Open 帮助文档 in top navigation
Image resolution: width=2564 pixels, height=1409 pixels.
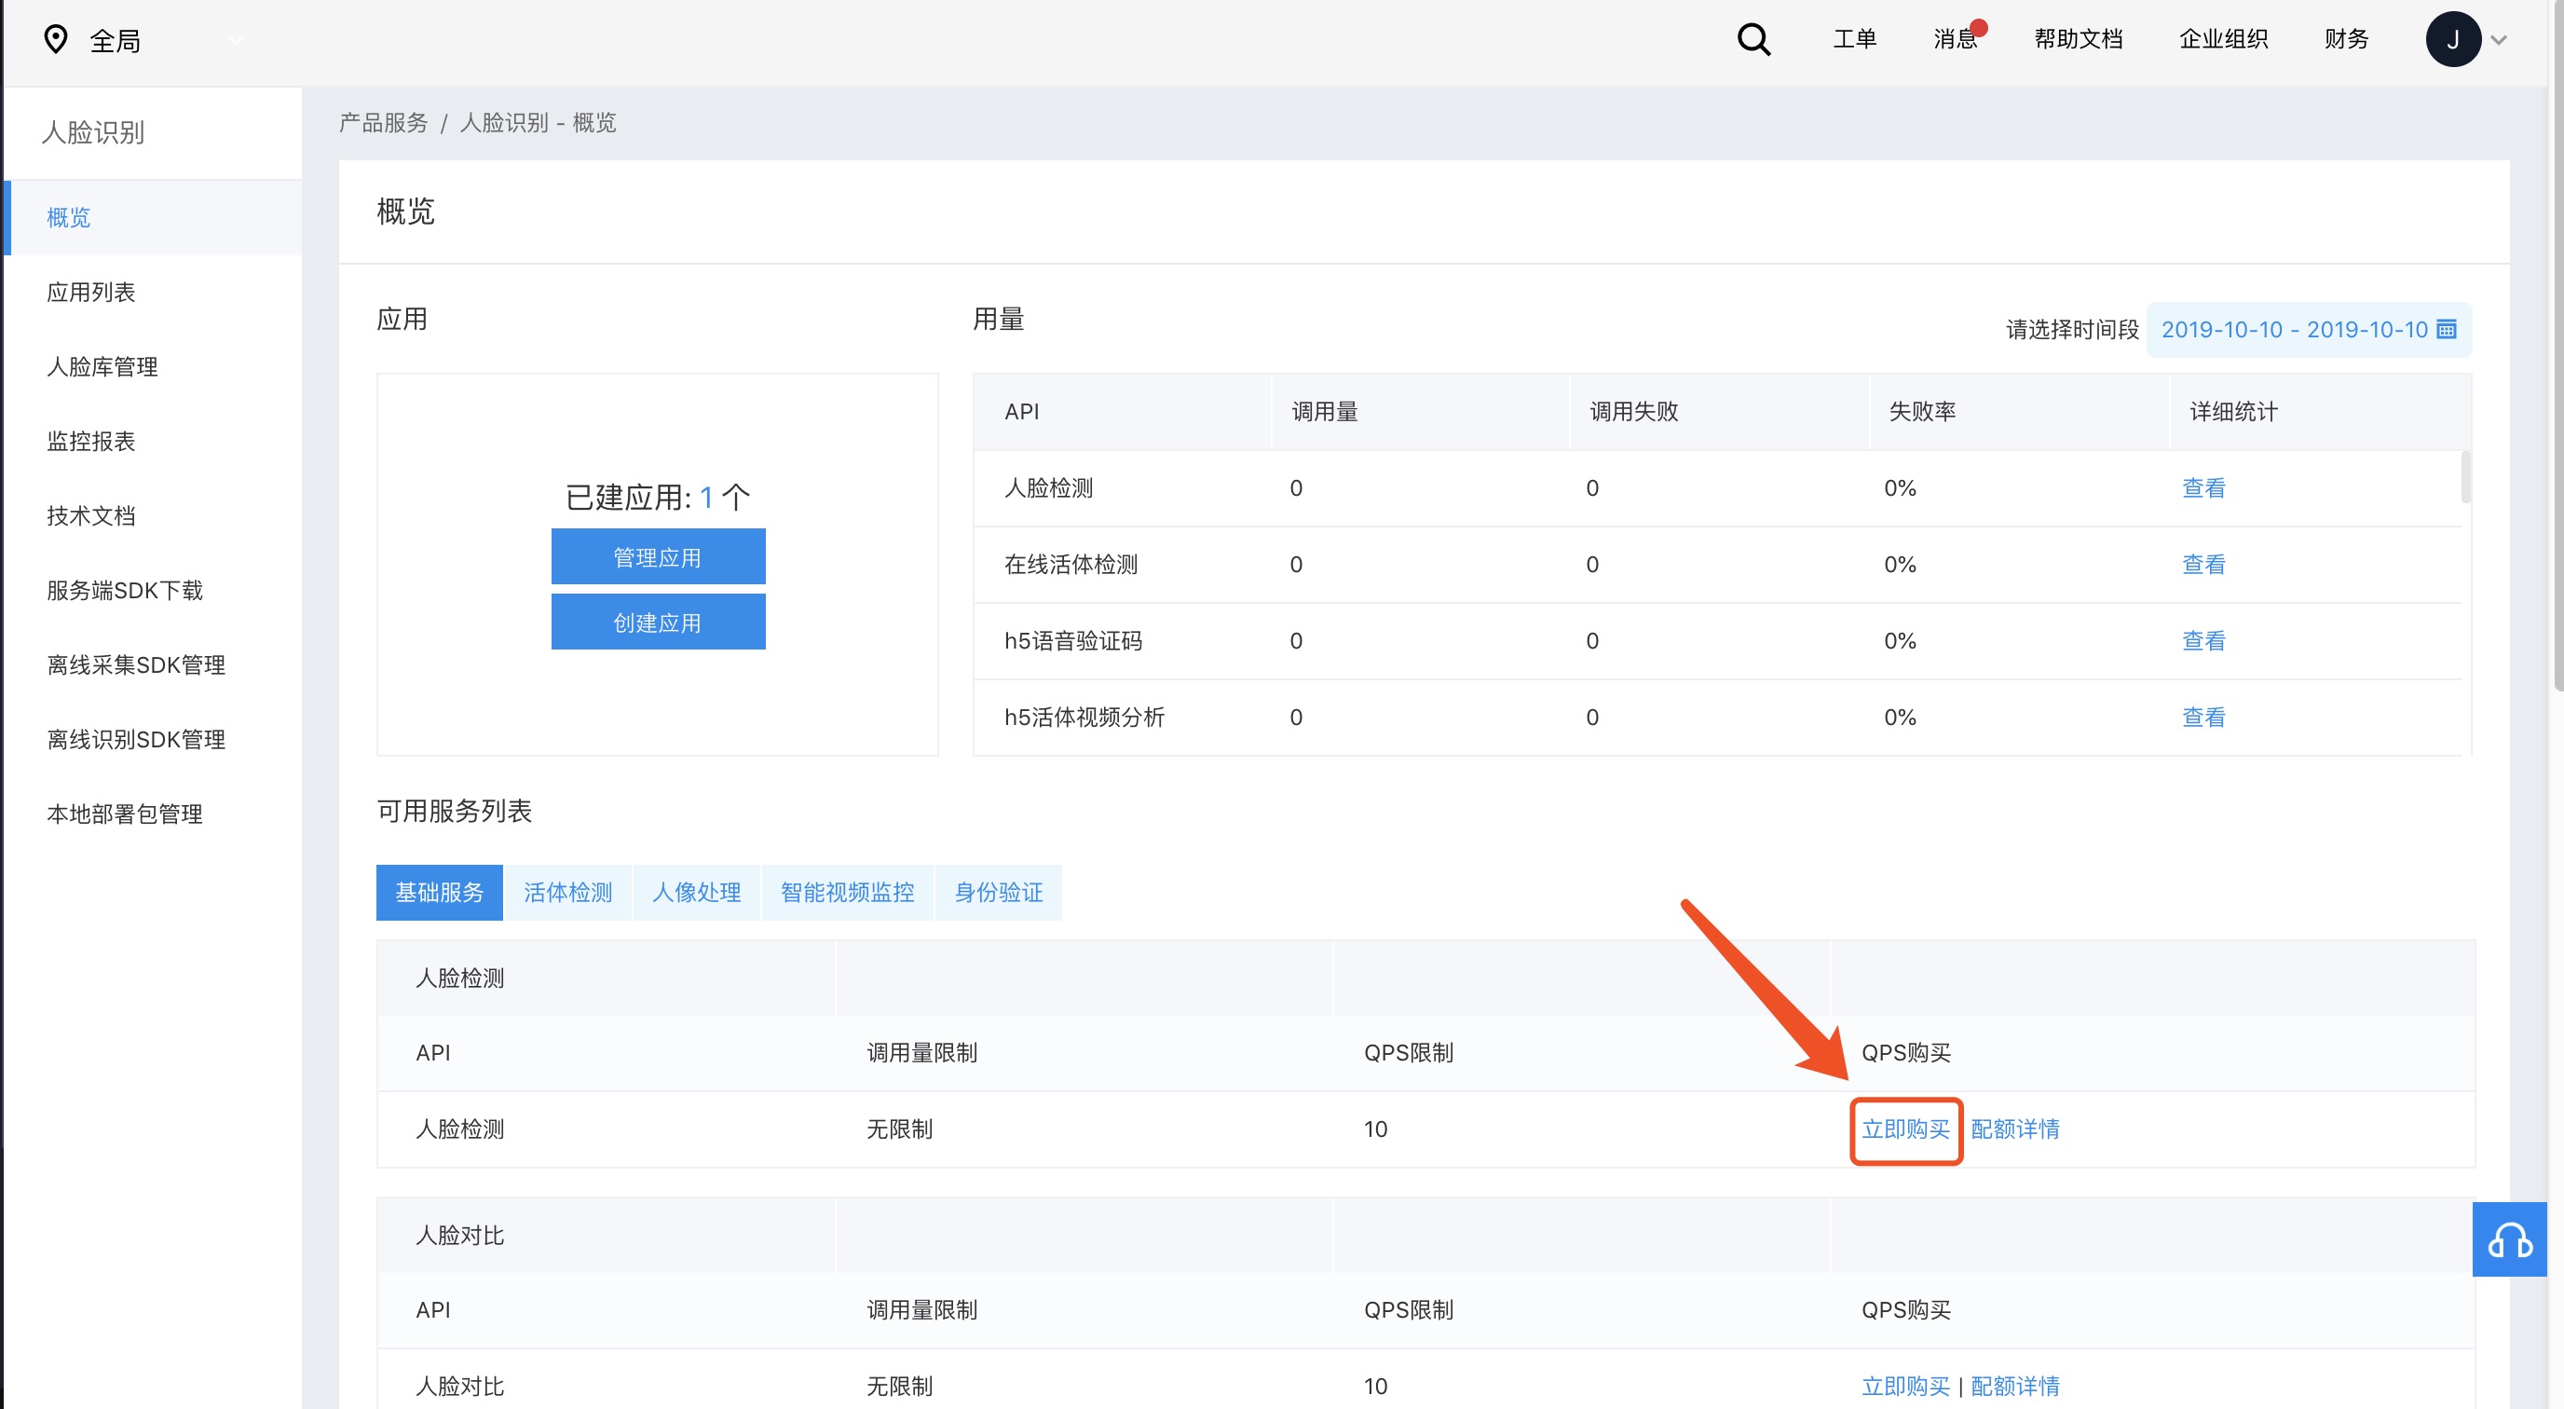pos(2078,39)
